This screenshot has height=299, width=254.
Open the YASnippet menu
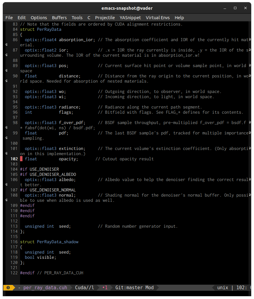click(x=130, y=18)
